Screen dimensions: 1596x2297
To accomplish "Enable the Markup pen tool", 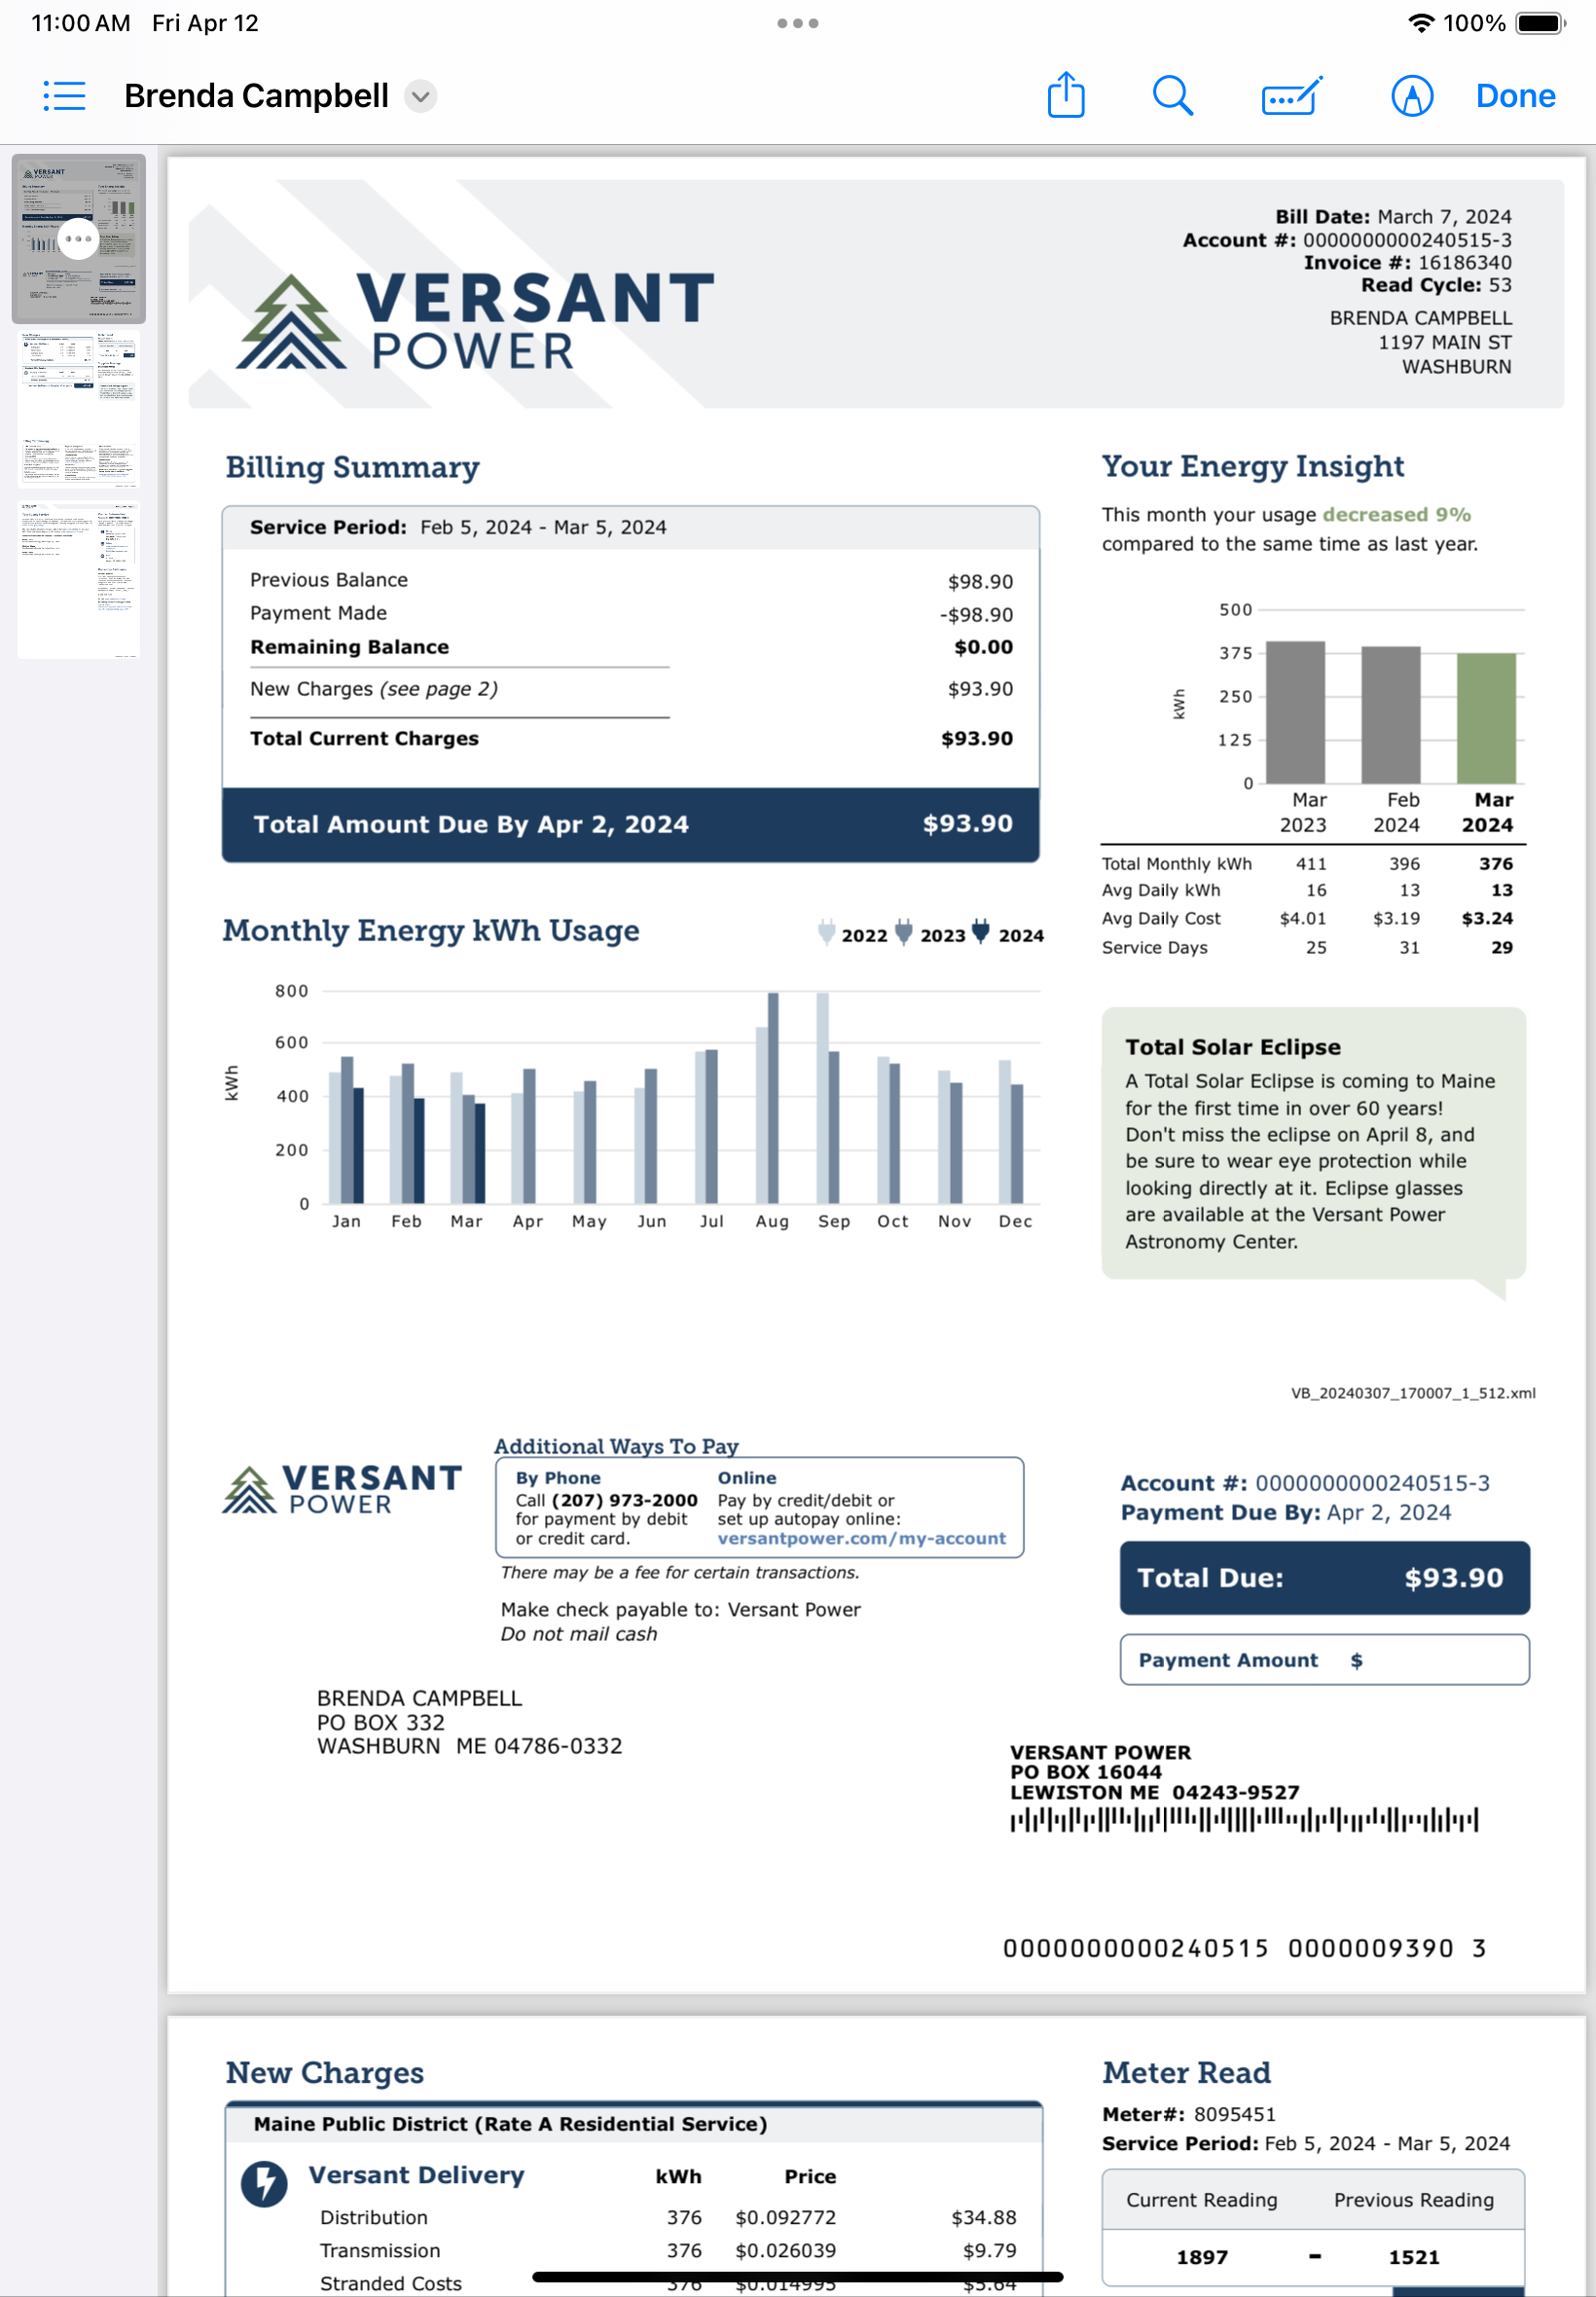I will (1411, 96).
